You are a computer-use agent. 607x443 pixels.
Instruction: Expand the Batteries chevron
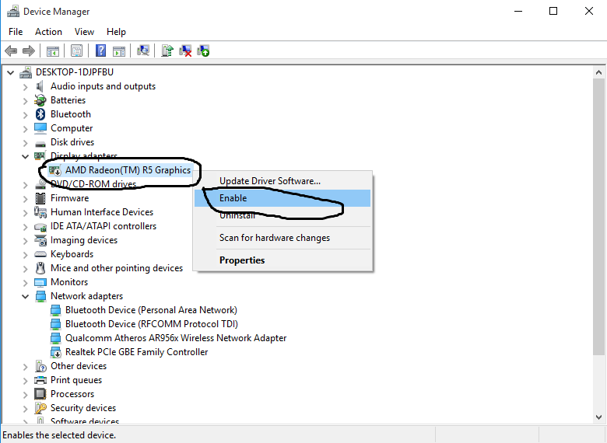[26, 101]
